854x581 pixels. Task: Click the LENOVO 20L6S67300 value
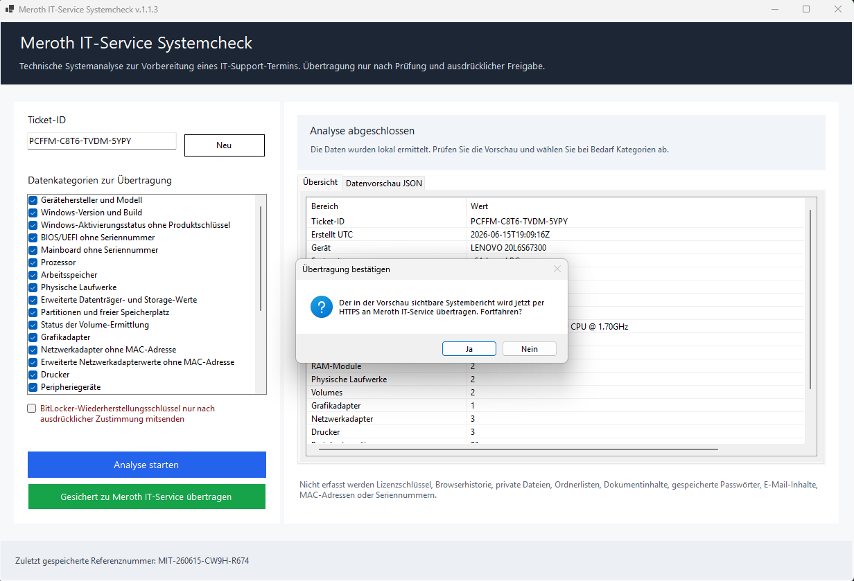pyautogui.click(x=508, y=248)
